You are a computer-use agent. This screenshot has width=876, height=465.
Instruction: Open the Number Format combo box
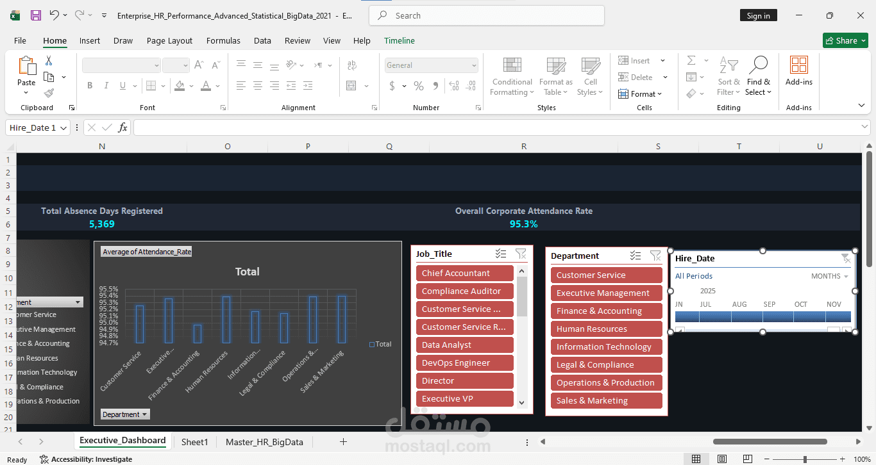click(x=432, y=65)
